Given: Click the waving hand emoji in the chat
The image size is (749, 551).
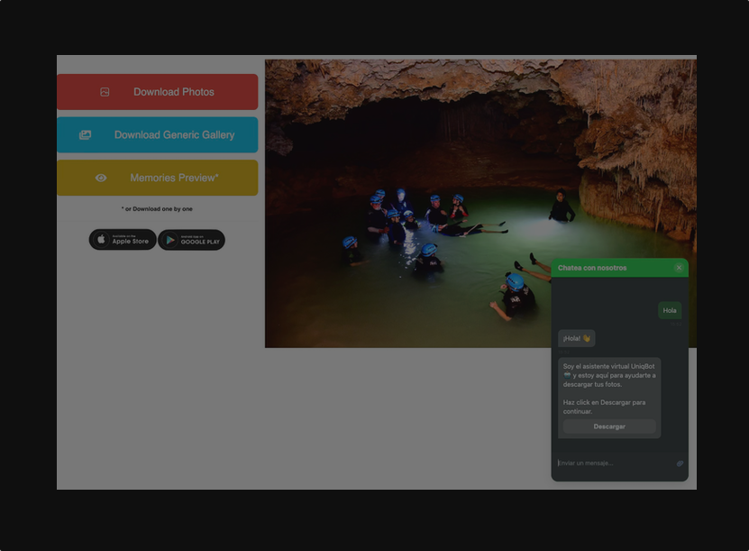Looking at the screenshot, I should pyautogui.click(x=586, y=338).
